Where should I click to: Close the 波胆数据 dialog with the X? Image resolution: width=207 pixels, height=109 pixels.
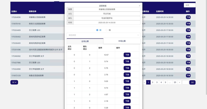pyautogui.click(x=140, y=6)
